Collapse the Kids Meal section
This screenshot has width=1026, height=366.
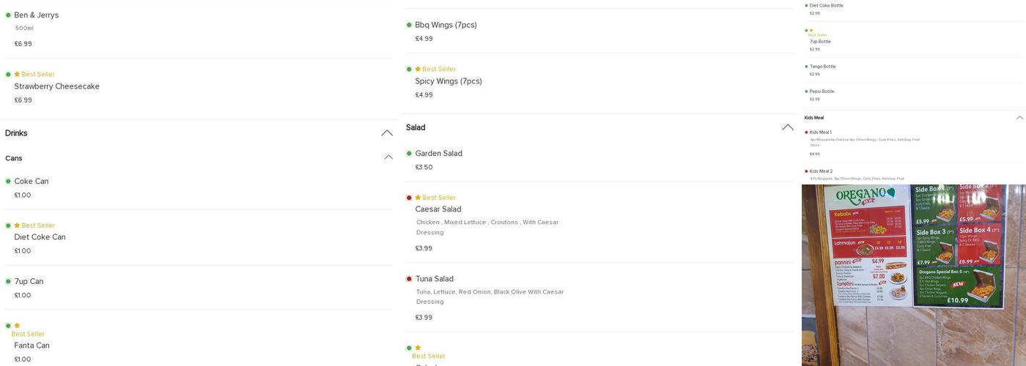(x=1019, y=118)
